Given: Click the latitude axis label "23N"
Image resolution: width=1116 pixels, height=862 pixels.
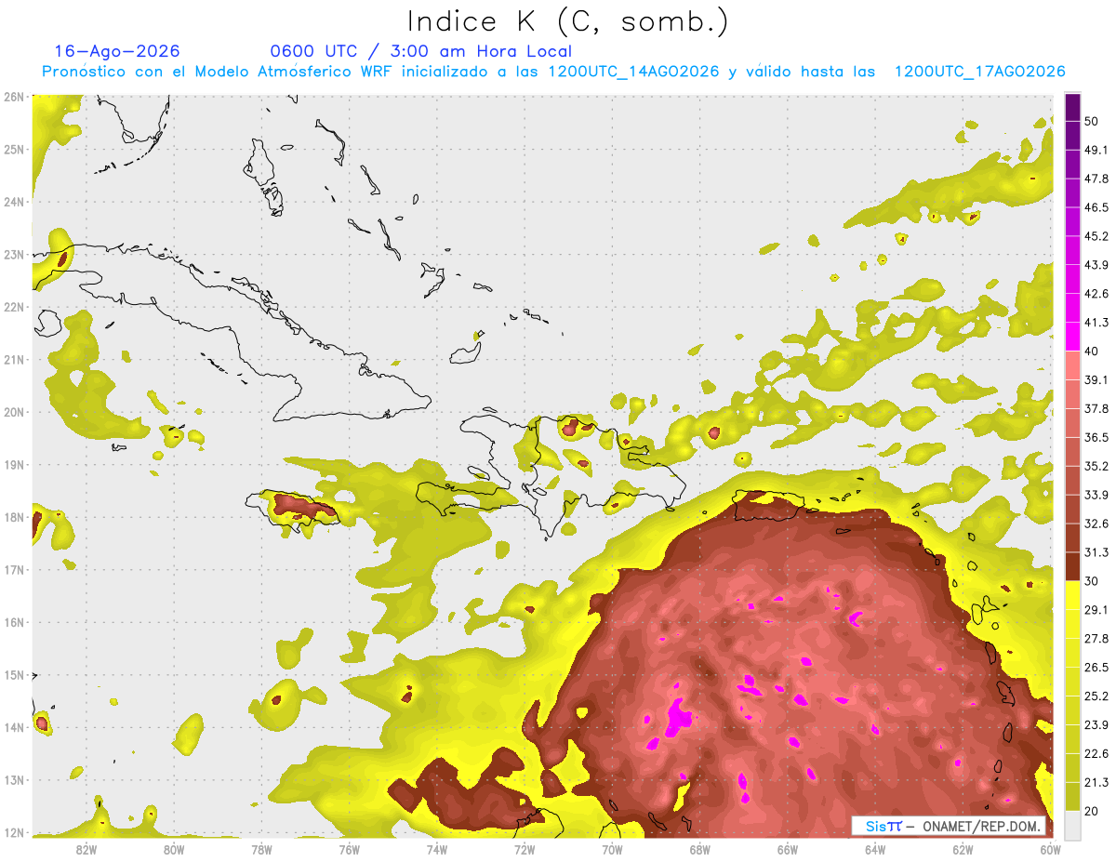Looking at the screenshot, I should [x=13, y=255].
